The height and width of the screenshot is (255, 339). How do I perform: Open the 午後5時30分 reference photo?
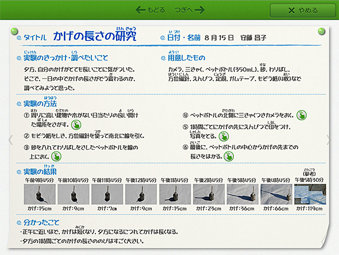[310, 194]
